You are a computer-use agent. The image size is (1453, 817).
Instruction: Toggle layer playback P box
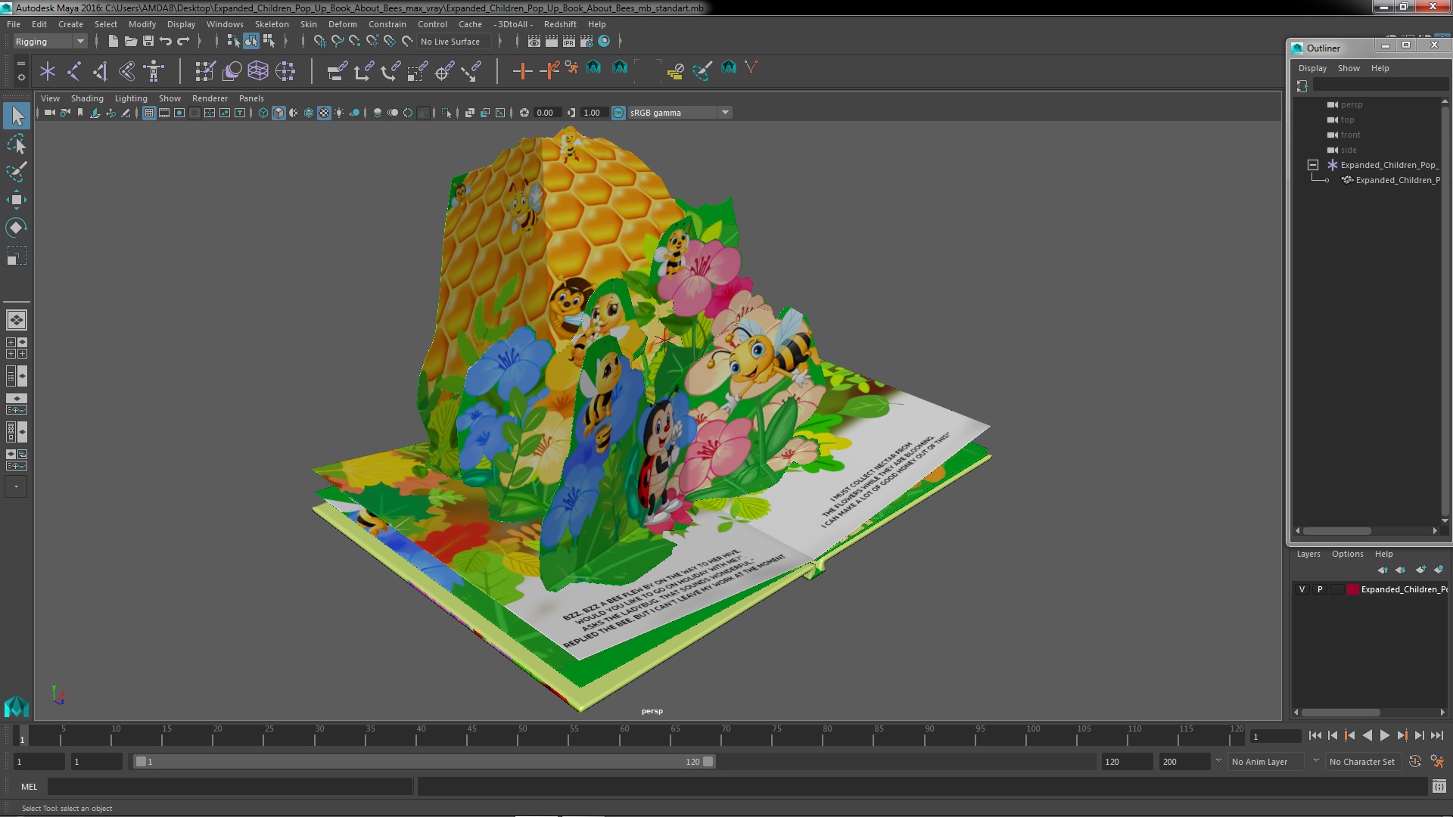pyautogui.click(x=1320, y=589)
